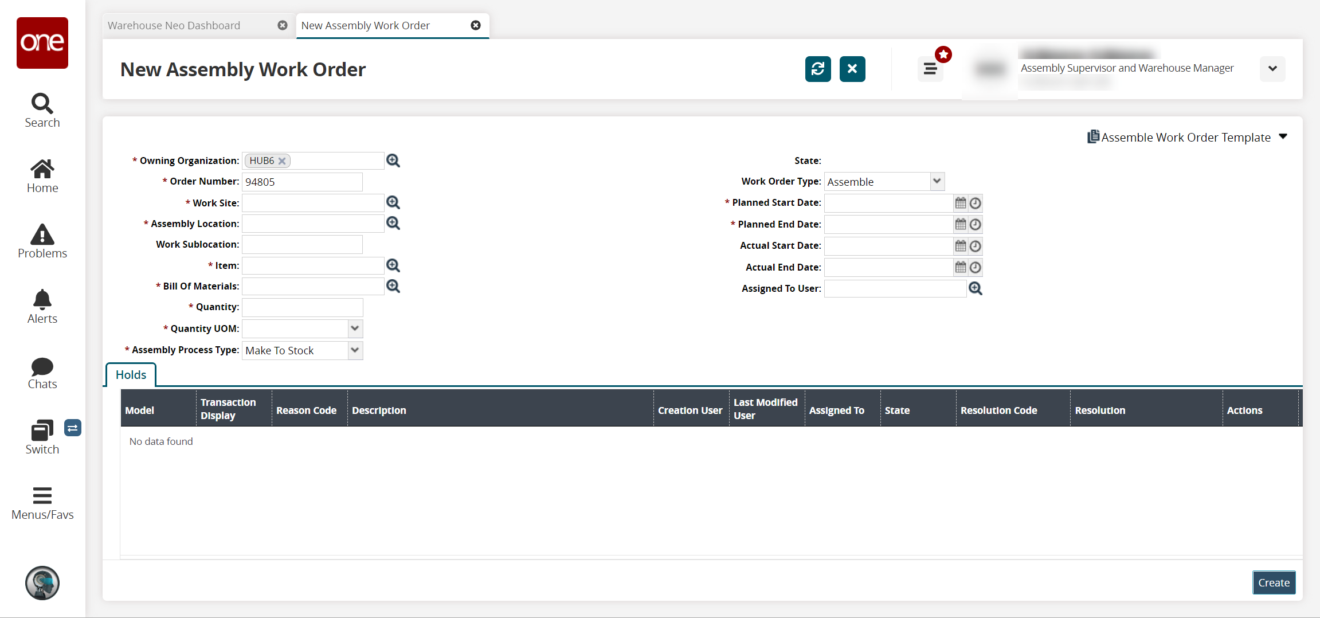Click the Quantity input field

pyautogui.click(x=302, y=307)
